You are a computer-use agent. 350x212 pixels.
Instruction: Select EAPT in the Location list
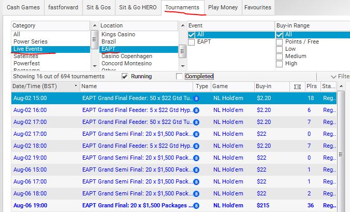tap(139, 49)
